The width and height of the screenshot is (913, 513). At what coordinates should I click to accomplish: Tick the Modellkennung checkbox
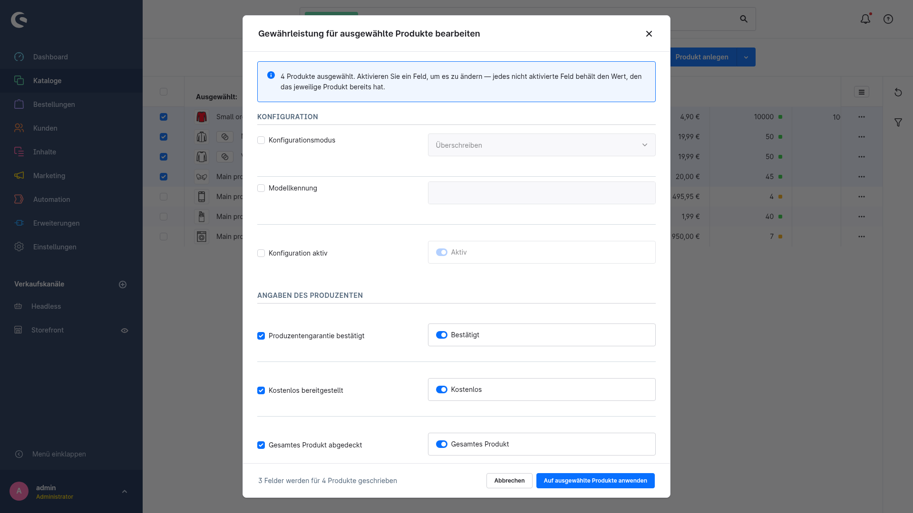coord(261,188)
